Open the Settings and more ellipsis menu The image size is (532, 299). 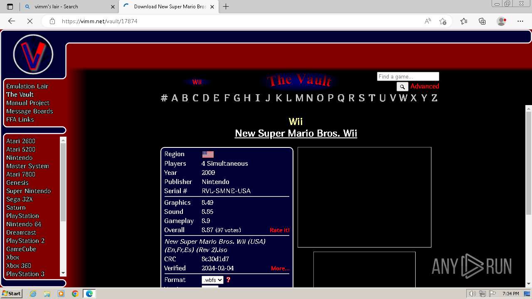(x=520, y=21)
